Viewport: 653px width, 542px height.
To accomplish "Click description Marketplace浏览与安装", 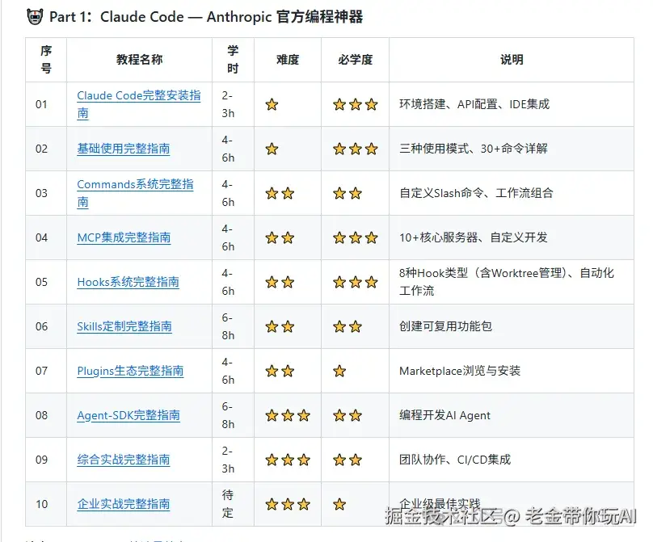I will 460,371.
